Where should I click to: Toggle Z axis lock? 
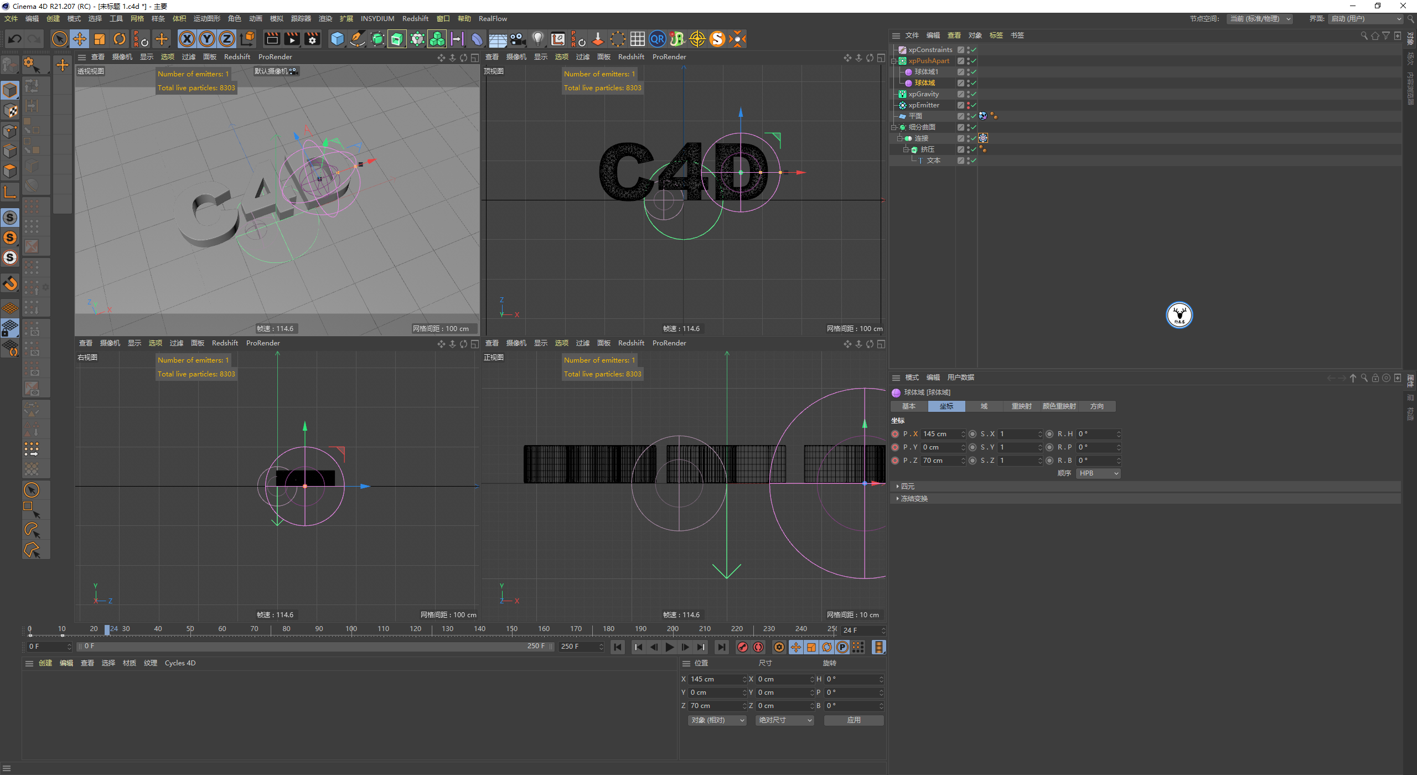[227, 39]
